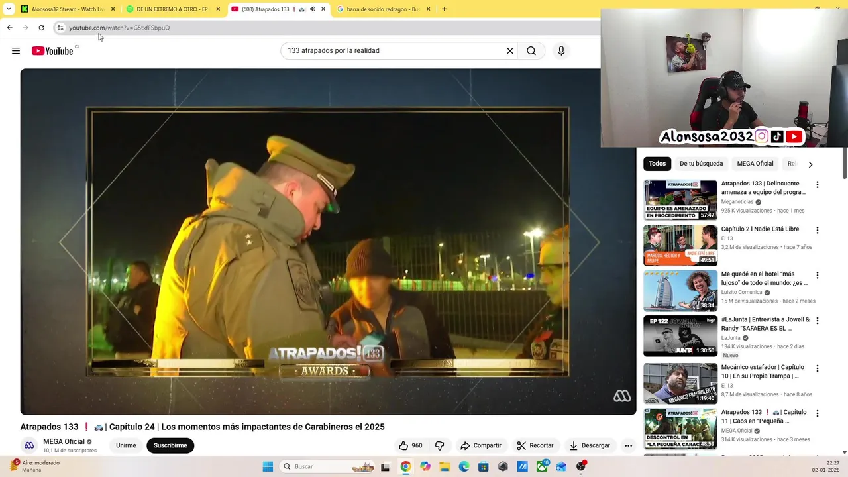
Task: Open Microsoft Store from taskbar
Action: point(484,466)
